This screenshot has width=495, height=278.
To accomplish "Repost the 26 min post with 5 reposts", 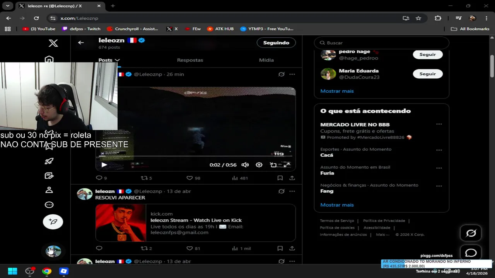I will (144, 178).
